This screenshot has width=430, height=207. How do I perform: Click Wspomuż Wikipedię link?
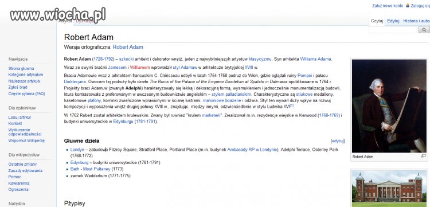[26, 140]
